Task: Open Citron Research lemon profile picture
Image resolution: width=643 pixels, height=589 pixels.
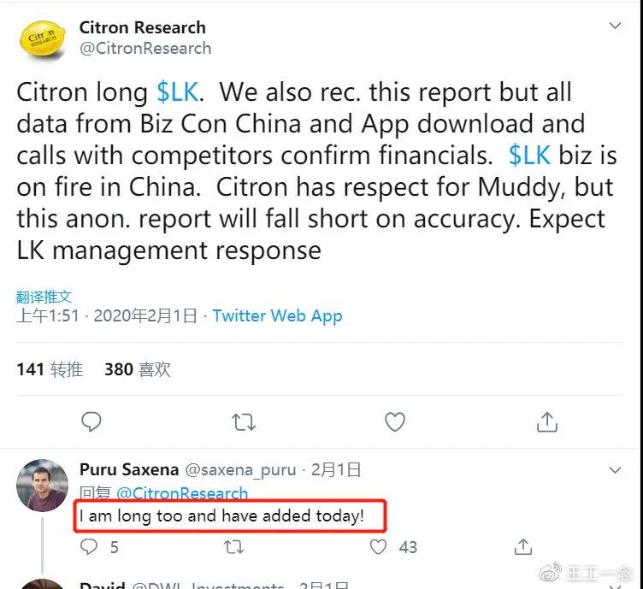Action: tap(42, 38)
